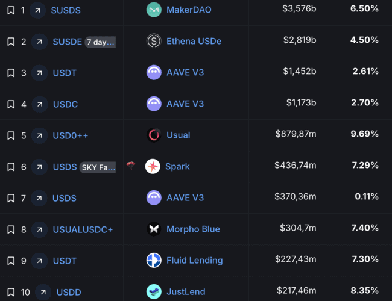392x301 pixels.
Task: Click the SKY Fa... tag on USDS
Action: pos(98,167)
